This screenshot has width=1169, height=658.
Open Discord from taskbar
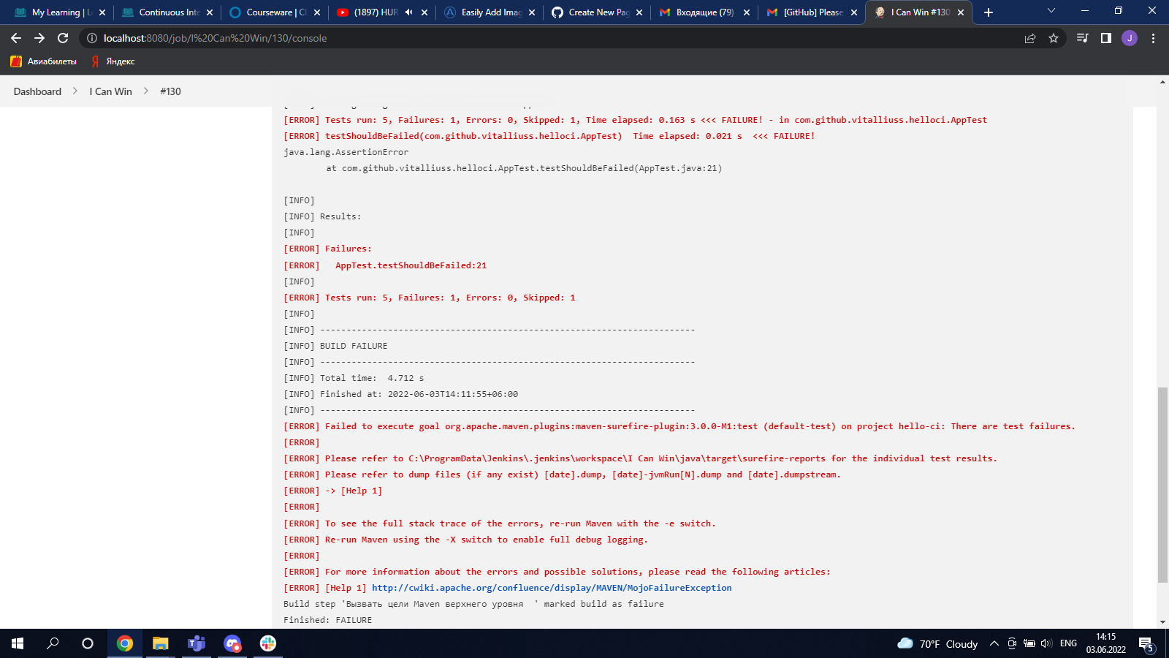(x=232, y=643)
